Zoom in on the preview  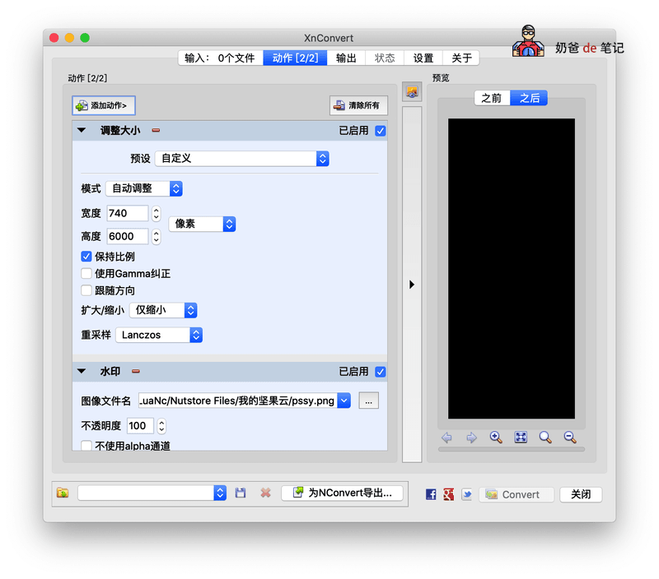coord(496,438)
